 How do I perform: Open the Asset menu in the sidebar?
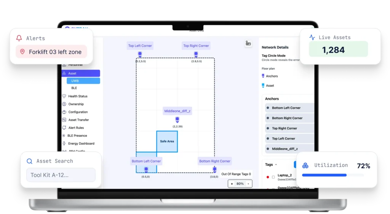(81, 73)
